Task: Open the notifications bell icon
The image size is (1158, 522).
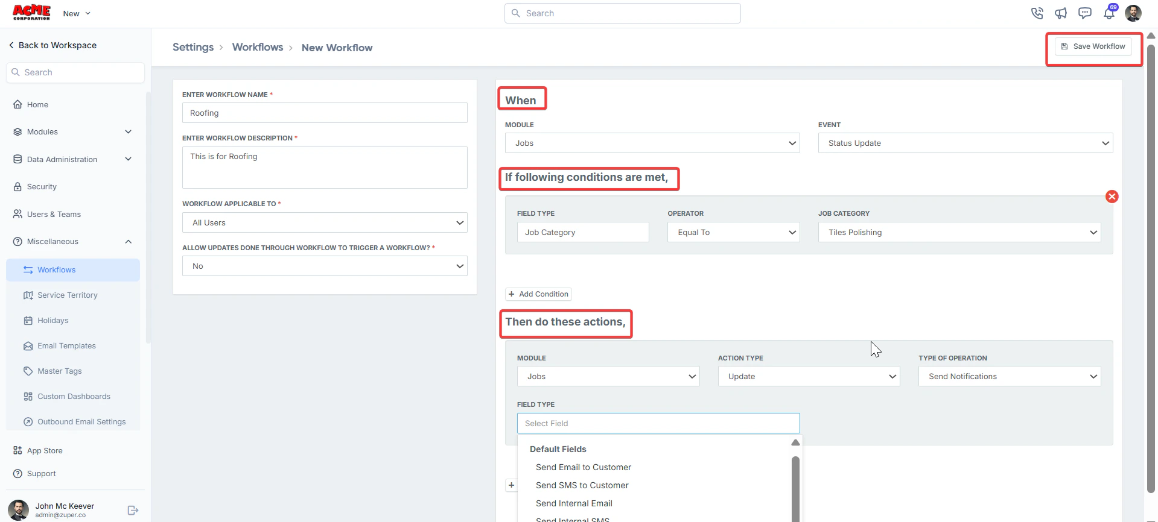Action: pos(1109,13)
